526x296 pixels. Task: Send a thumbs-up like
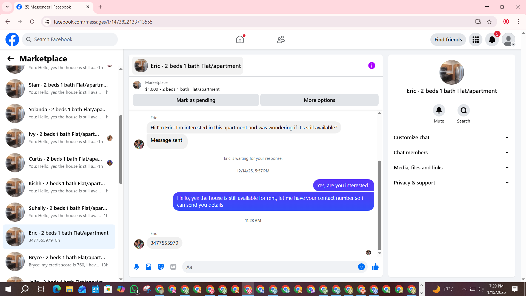[375, 267]
